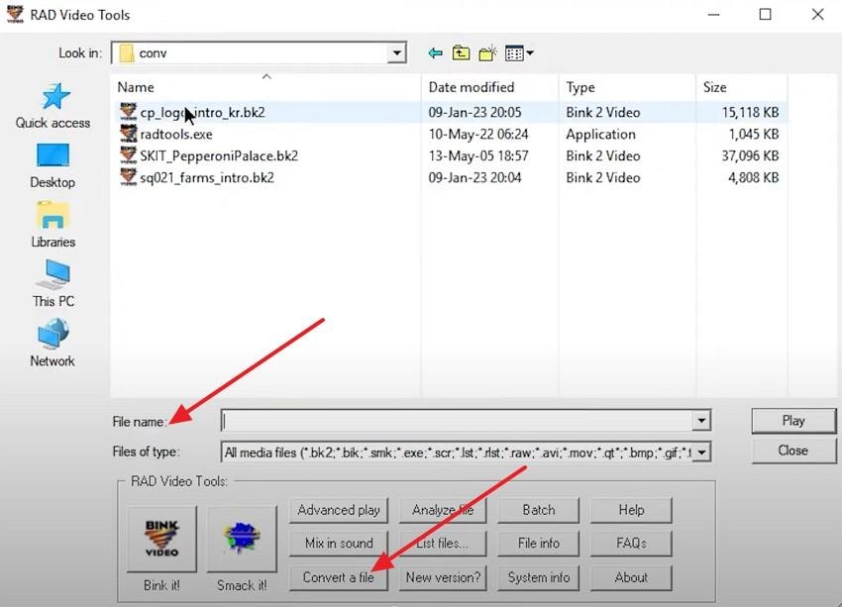The height and width of the screenshot is (607, 842).
Task: Click the Analyze file button
Action: pos(443,510)
